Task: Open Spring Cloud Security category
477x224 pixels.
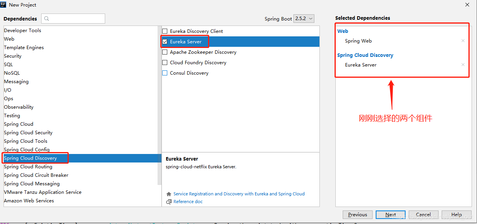Action: 80,132
